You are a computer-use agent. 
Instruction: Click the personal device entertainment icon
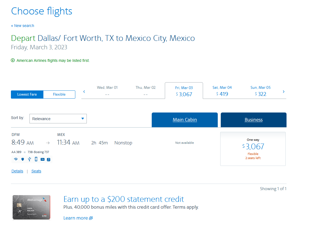tap(36, 159)
